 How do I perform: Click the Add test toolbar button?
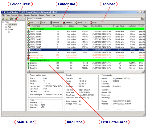(31, 22)
